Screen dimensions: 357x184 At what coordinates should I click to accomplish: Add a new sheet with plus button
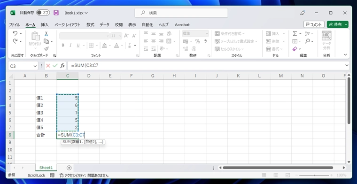click(69, 168)
